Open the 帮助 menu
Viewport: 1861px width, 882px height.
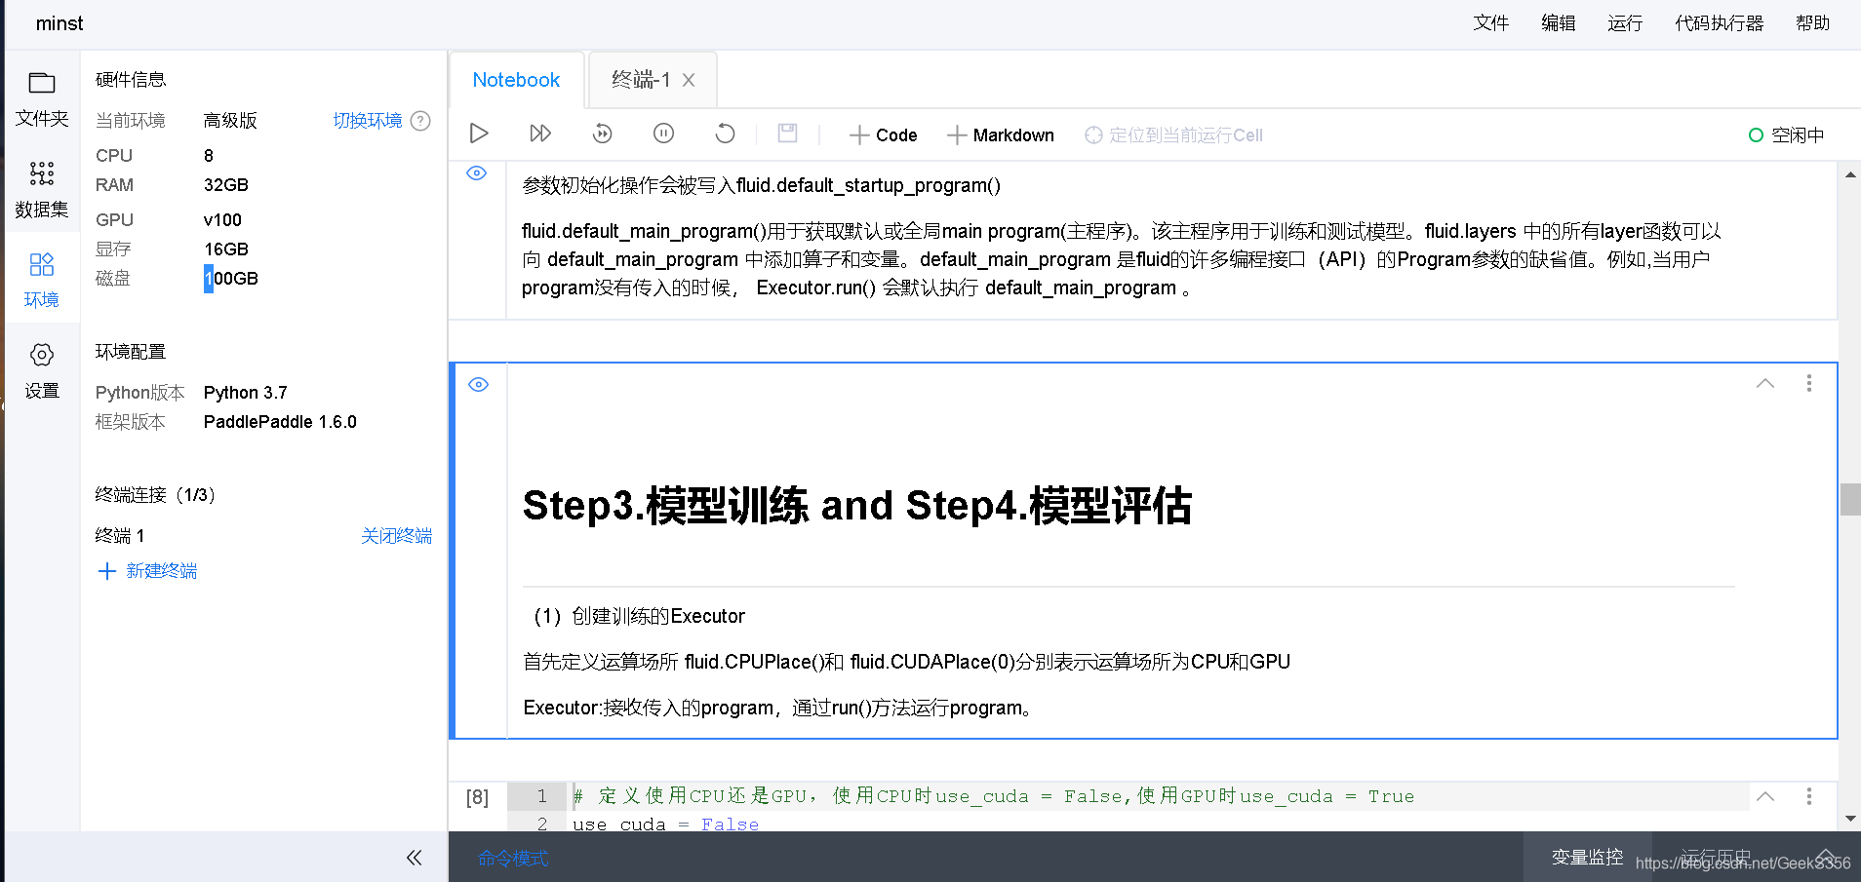pyautogui.click(x=1813, y=23)
